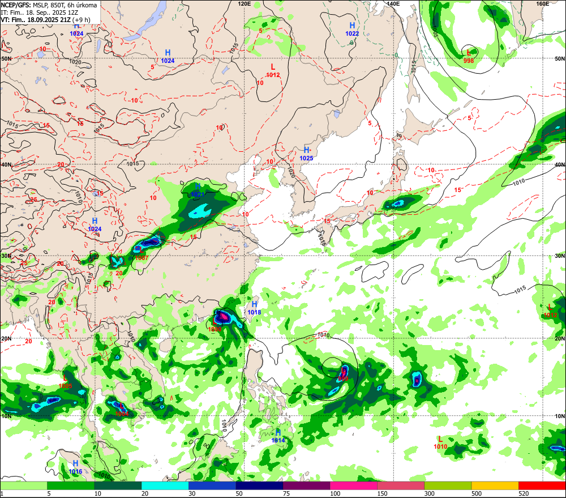Viewport: 566px width, 498px height.
Task: Click the legend tick value 300
Action: [x=429, y=493]
